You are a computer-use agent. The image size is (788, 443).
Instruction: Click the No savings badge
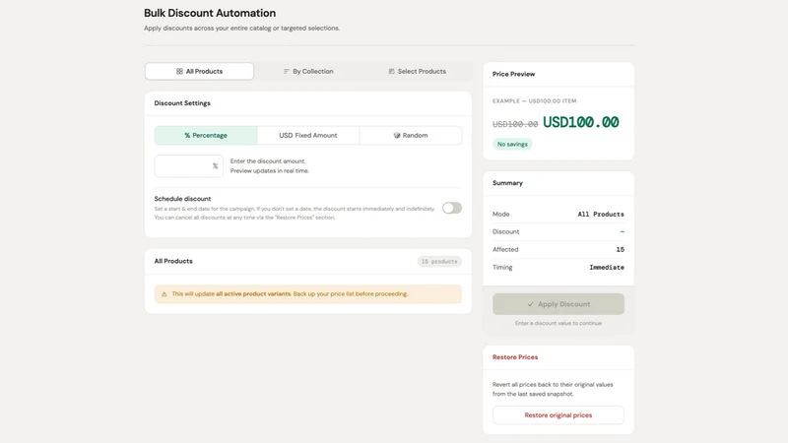click(512, 144)
